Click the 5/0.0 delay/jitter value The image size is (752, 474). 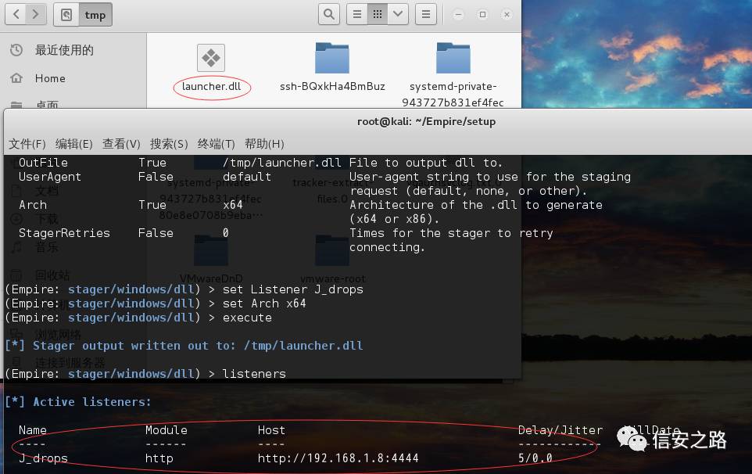(x=535, y=458)
